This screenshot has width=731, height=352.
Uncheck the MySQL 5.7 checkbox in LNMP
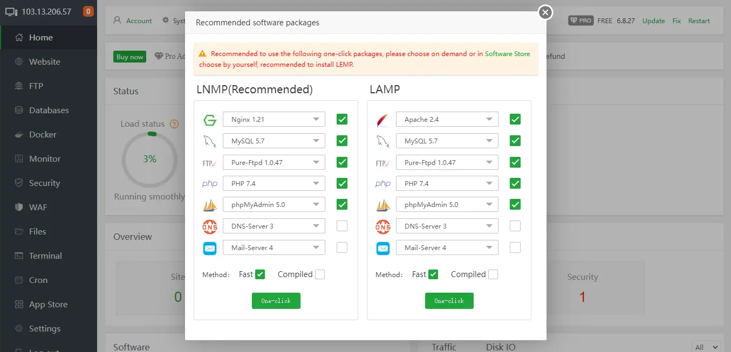pyautogui.click(x=342, y=141)
